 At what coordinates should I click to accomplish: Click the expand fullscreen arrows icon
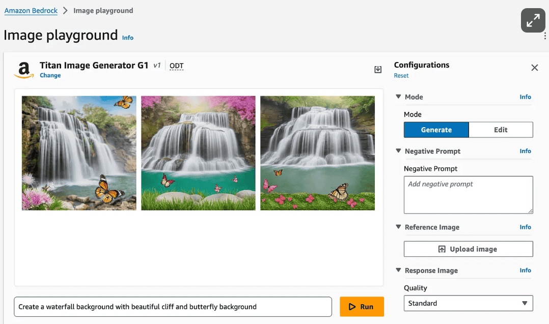pyautogui.click(x=533, y=20)
